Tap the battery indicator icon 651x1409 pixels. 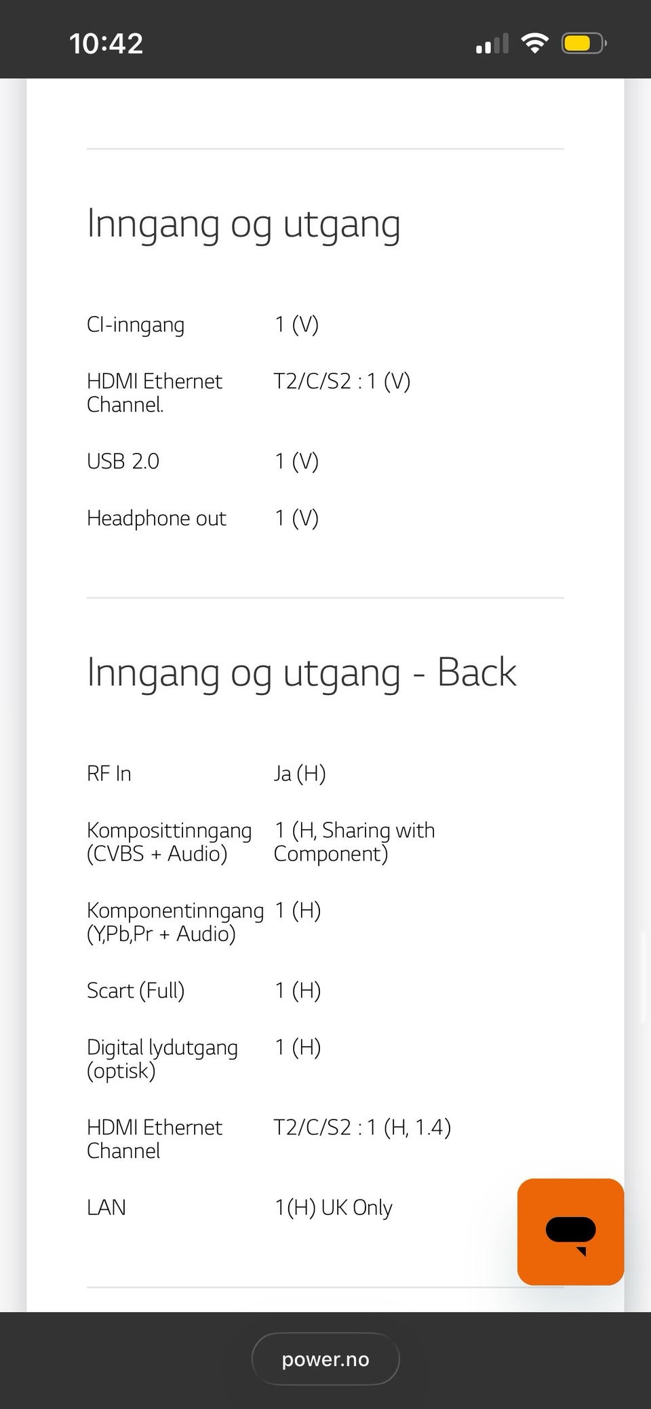583,44
